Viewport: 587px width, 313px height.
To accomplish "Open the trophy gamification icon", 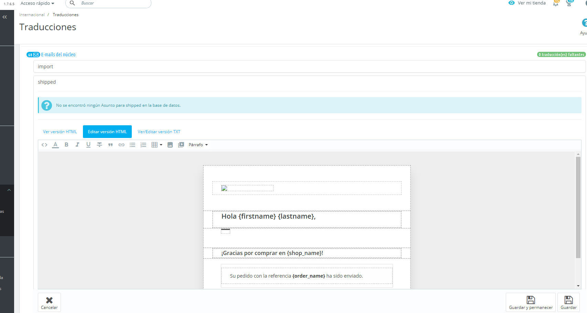I will point(569,3).
